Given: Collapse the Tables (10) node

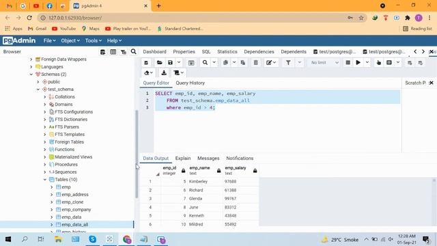Looking at the screenshot, I should [45, 180].
